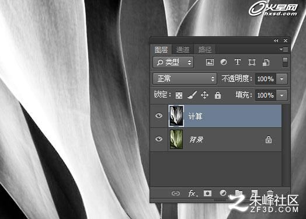Image resolution: width=306 pixels, height=219 pixels.
Task: Lock all with padlock icon
Action: tap(218, 95)
